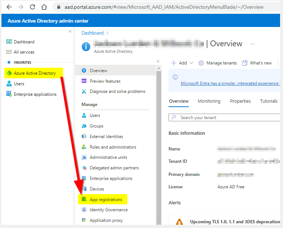The width and height of the screenshot is (283, 228).
Task: Switch to the Properties tab
Action: (x=240, y=101)
